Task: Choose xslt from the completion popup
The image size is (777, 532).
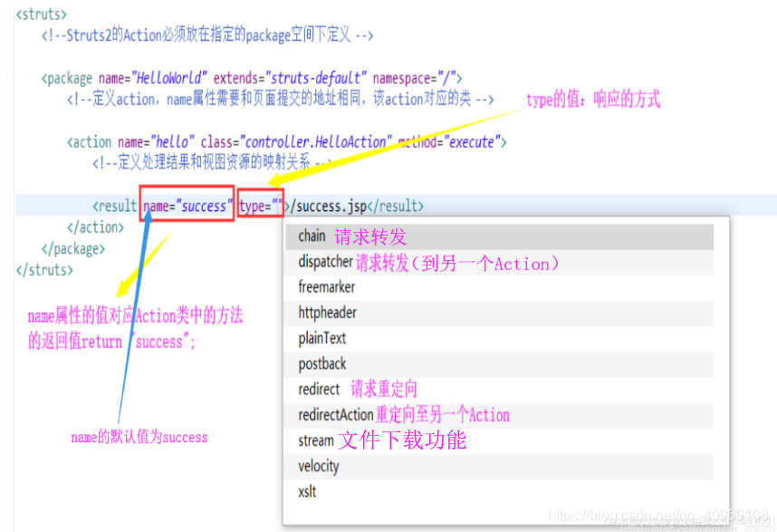Action: 500,492
